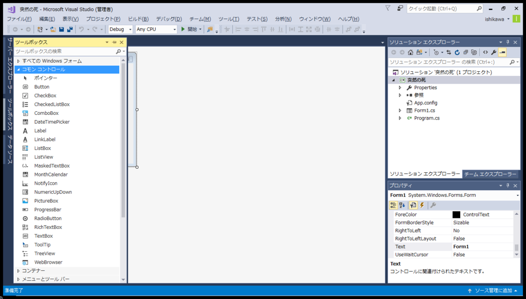Click the Pending Changes Filter clock icon

pyautogui.click(x=436, y=52)
